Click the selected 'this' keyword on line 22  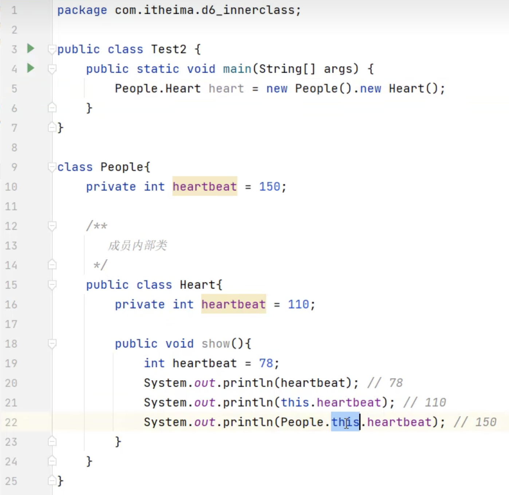345,422
